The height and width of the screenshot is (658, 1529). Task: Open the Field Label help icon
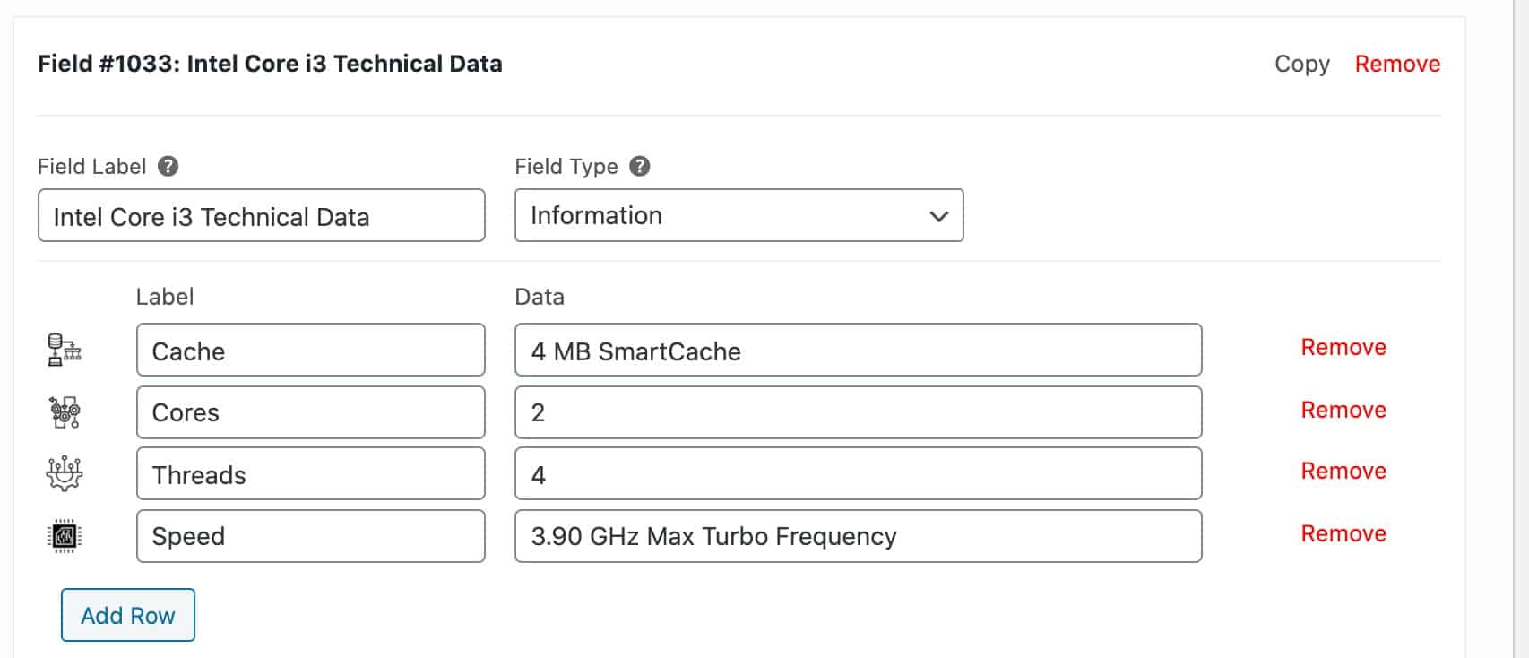coord(168,166)
